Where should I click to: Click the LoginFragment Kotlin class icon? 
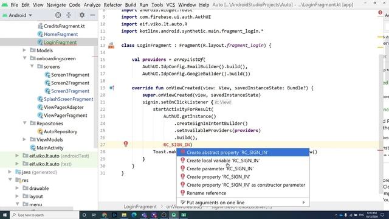click(40, 42)
